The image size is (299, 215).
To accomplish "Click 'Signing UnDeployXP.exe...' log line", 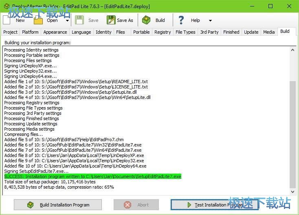I will click(30, 66).
